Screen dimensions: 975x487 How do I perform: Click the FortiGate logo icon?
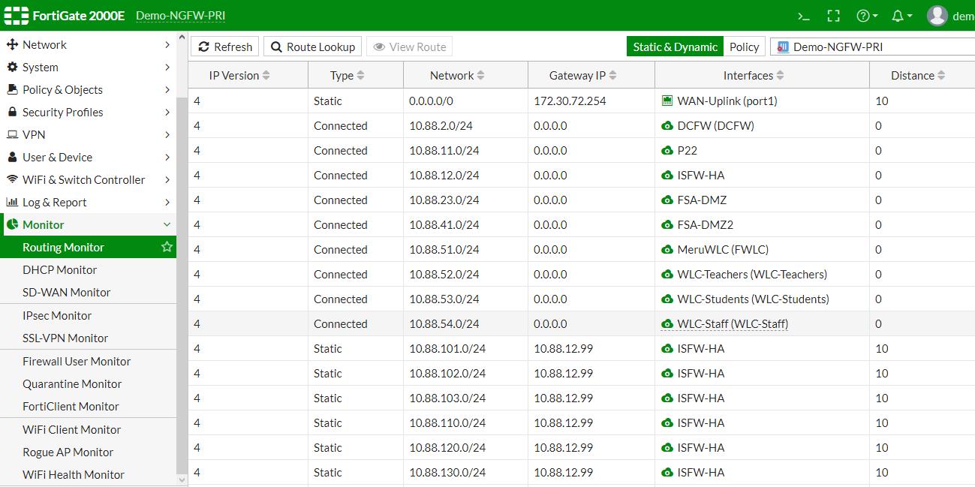tap(15, 16)
